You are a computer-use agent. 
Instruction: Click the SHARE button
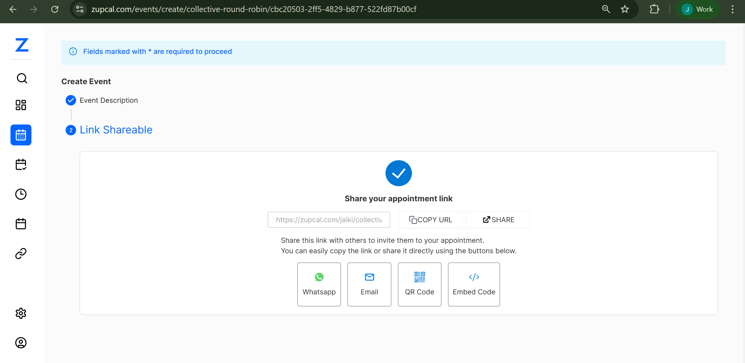coord(497,220)
